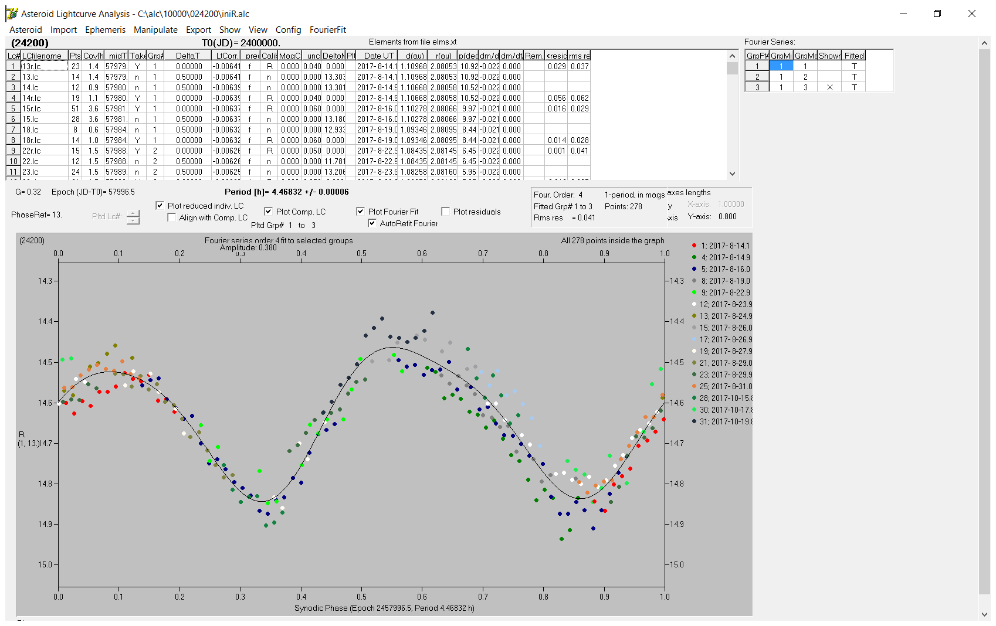This screenshot has width=996, height=626.
Task: Click legend entry 31; 2017-10-19
Action: click(721, 421)
